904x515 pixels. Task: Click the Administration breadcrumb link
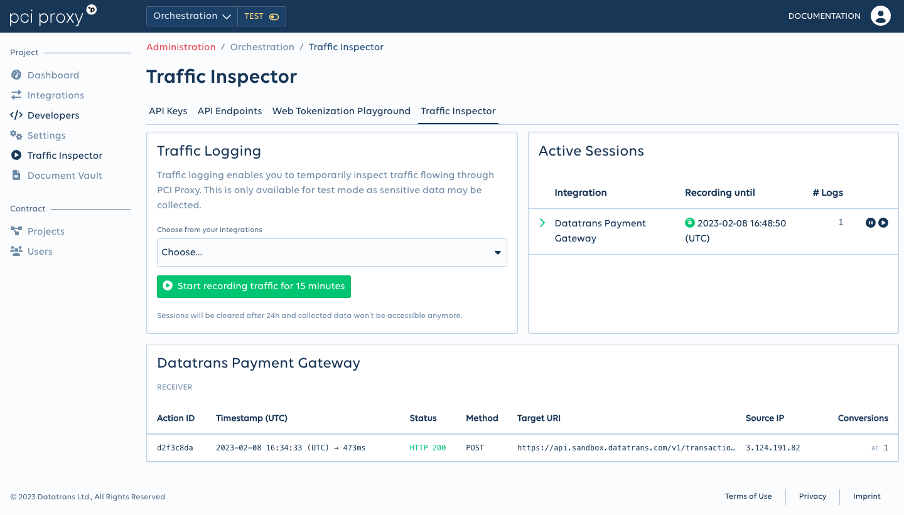(181, 47)
